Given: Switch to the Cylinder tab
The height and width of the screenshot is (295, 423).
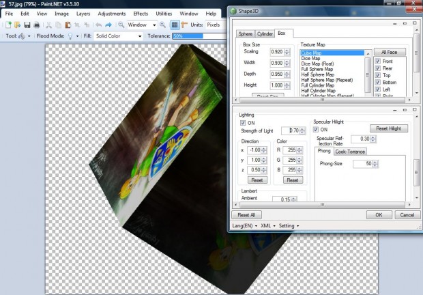Looking at the screenshot, I should point(265,33).
